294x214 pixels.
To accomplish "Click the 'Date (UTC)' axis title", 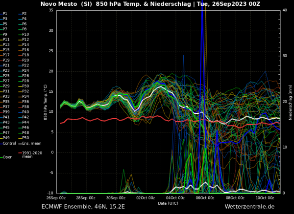I will point(168,203).
